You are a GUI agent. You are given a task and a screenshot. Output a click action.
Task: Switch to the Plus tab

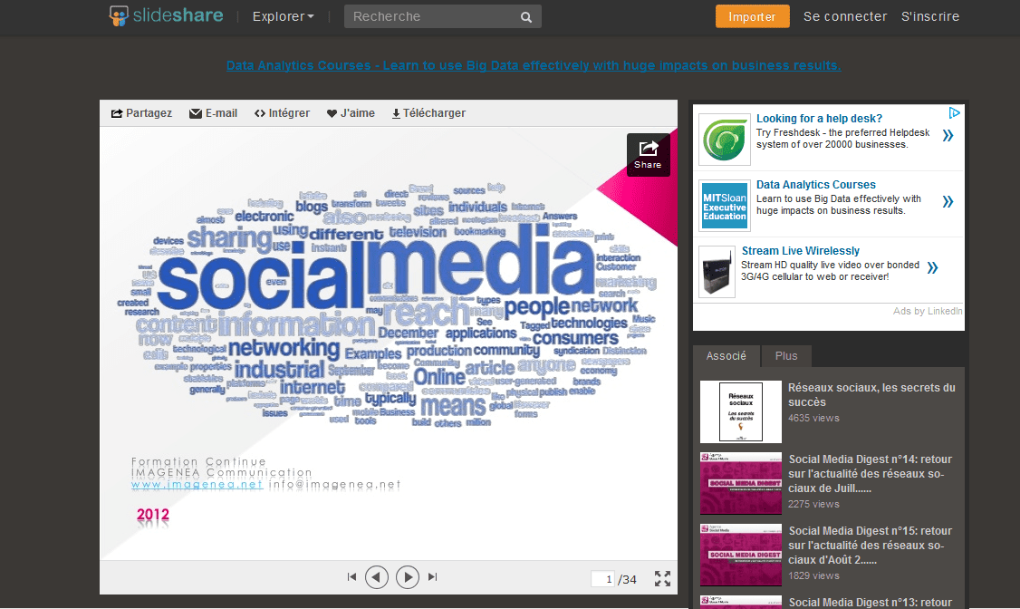tap(785, 356)
